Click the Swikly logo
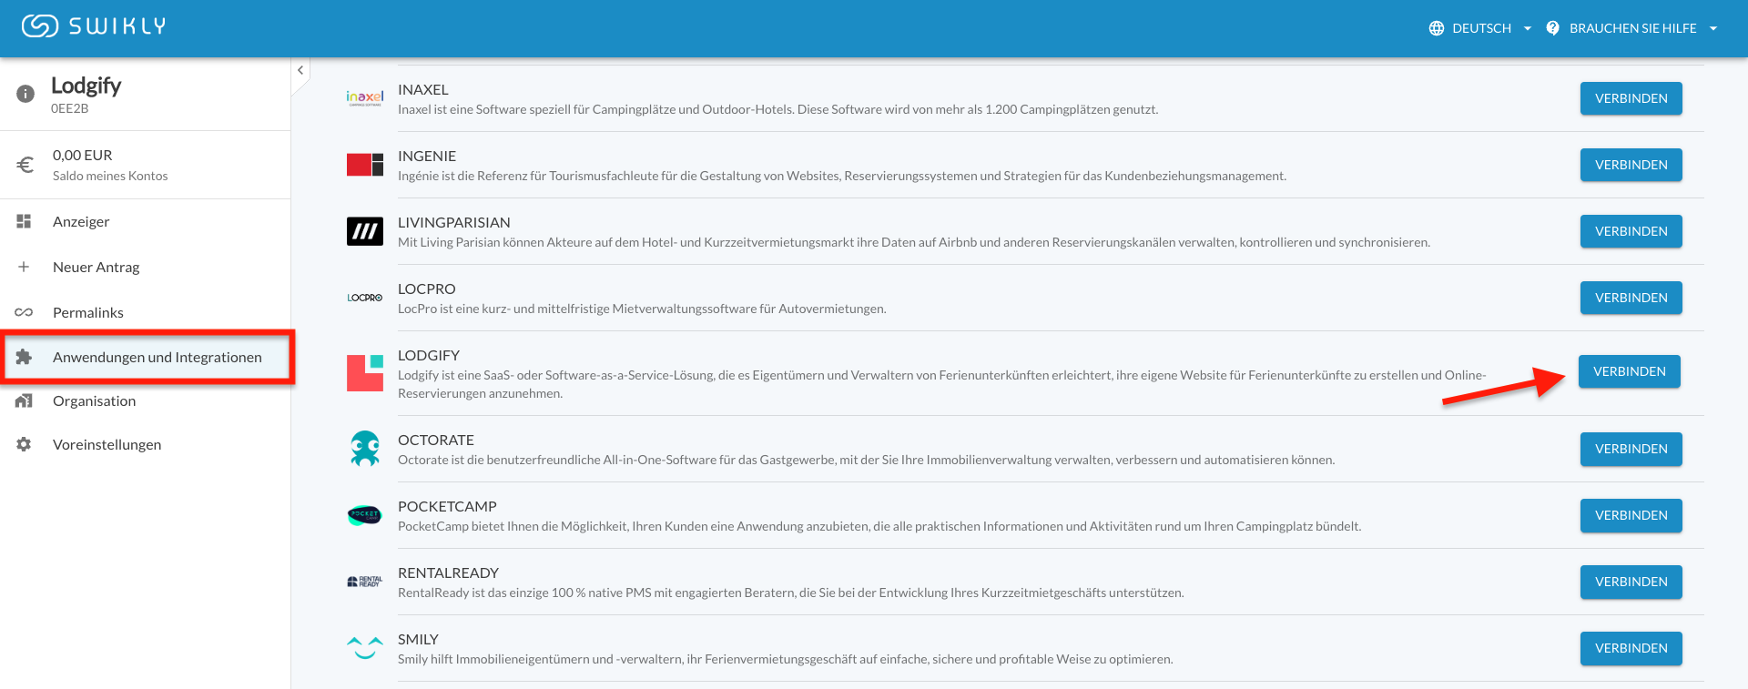Screen dimensions: 1748x689 94,26
